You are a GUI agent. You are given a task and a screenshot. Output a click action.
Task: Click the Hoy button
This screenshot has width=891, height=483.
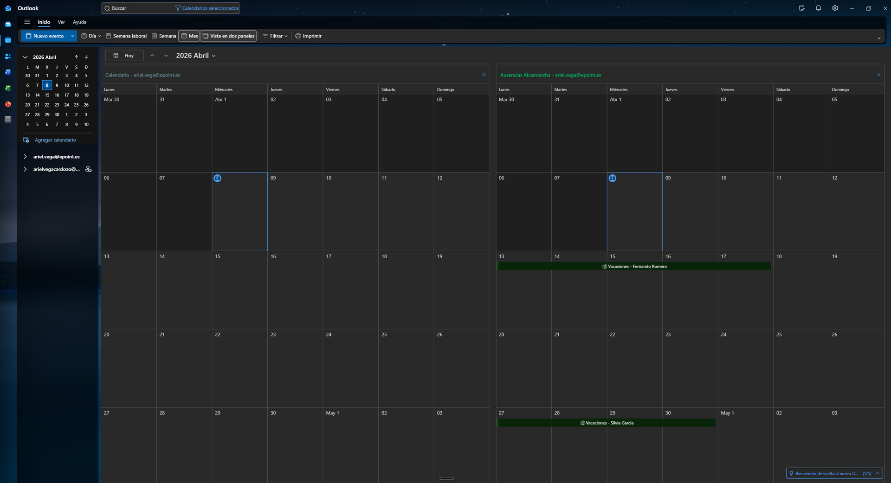124,56
